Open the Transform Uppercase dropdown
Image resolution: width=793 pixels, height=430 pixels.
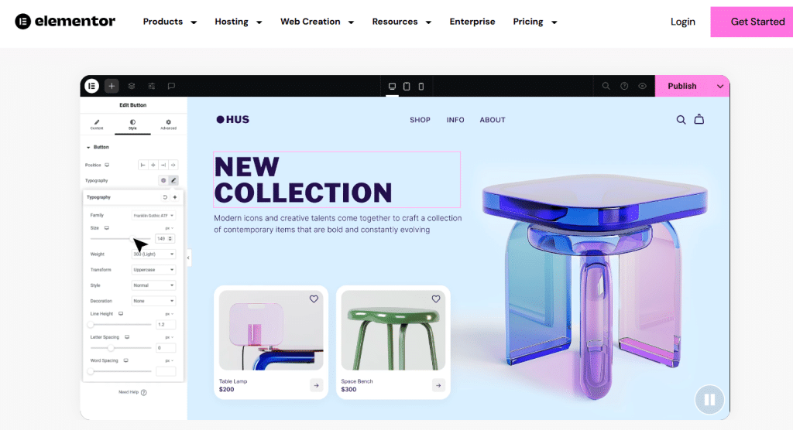153,270
